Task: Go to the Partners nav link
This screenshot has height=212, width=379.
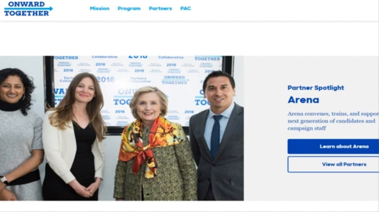Action: 161,9
